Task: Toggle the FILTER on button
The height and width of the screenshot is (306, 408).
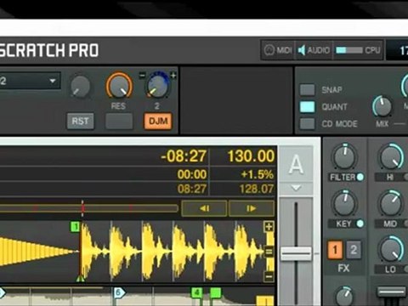Action: click(x=360, y=177)
